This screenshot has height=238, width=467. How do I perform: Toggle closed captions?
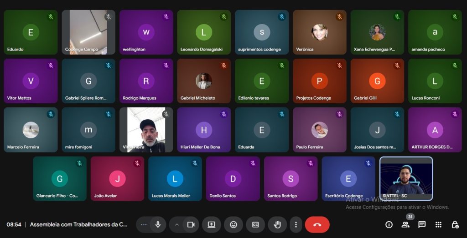point(255,224)
